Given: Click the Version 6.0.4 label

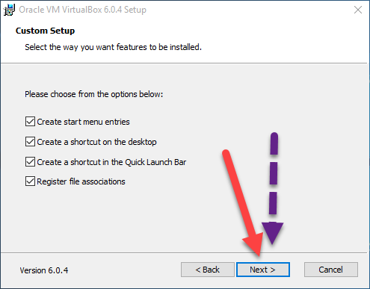Looking at the screenshot, I should 44,270.
